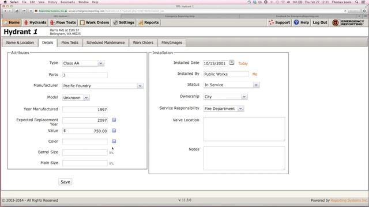Click the Reporting Systems Inc footer link
Image resolution: width=369 pixels, height=207 pixels.
pyautogui.click(x=349, y=201)
